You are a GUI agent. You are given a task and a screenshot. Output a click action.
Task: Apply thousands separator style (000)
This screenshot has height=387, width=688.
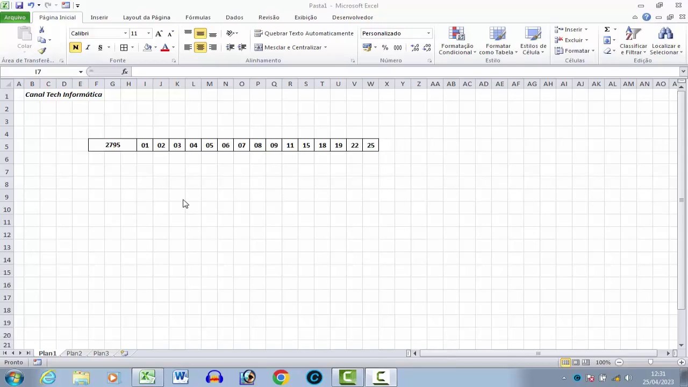398,47
